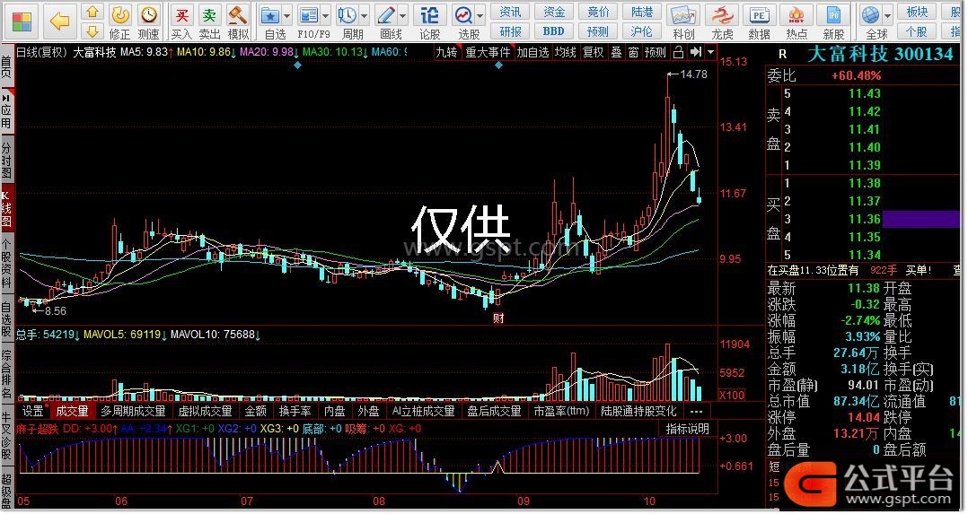Click the 竞价 auction button
This screenshot has height=514, width=968.
click(598, 12)
